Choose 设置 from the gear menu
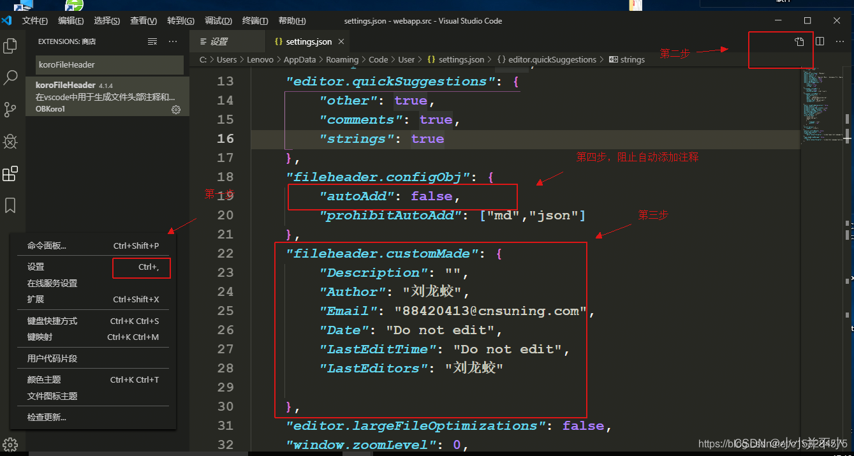 pos(93,267)
